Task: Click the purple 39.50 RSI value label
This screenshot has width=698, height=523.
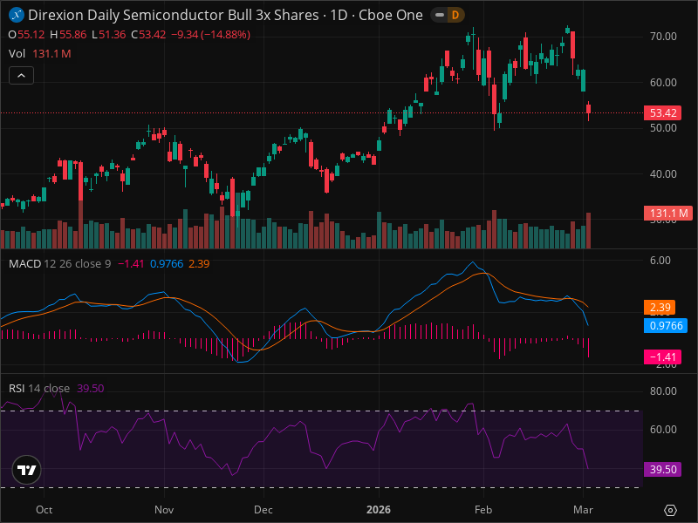Action: pyautogui.click(x=662, y=469)
